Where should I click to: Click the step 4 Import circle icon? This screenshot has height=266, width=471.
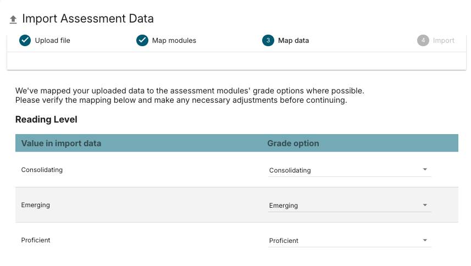click(423, 41)
